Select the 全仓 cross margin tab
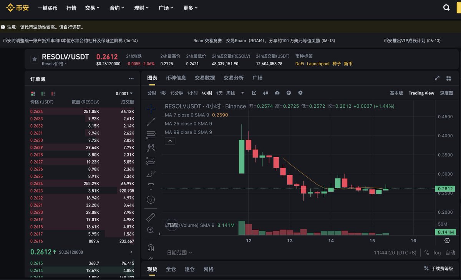The height and width of the screenshot is (280, 461). [171, 269]
